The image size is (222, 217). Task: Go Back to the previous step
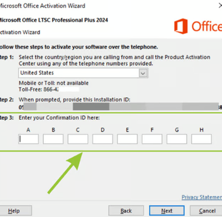click(x=126, y=211)
